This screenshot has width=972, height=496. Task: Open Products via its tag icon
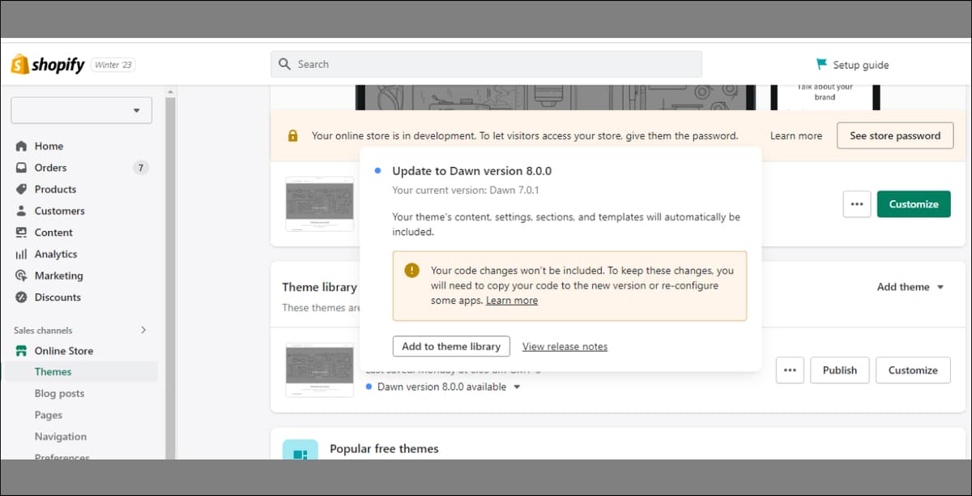[21, 189]
